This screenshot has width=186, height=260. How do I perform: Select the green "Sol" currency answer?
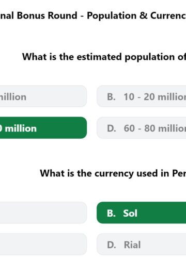pos(142,213)
